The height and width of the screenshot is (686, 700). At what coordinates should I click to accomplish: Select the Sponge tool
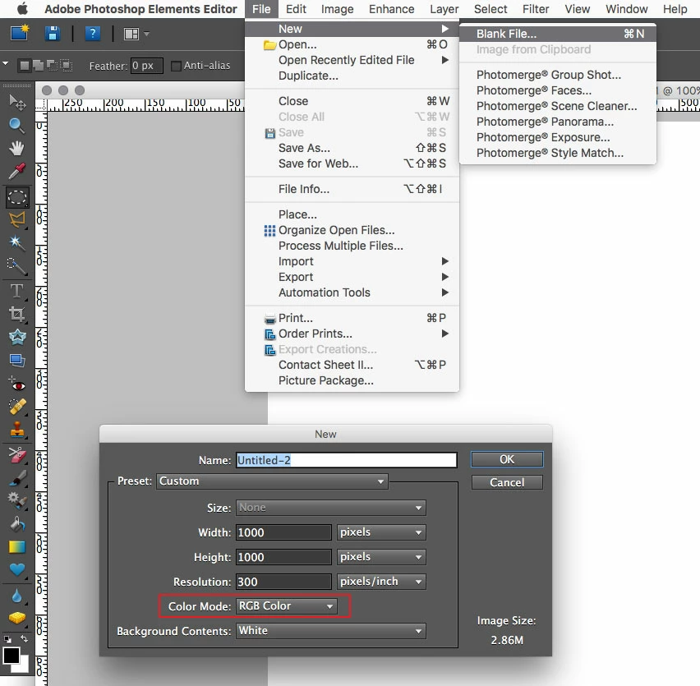pos(17,618)
